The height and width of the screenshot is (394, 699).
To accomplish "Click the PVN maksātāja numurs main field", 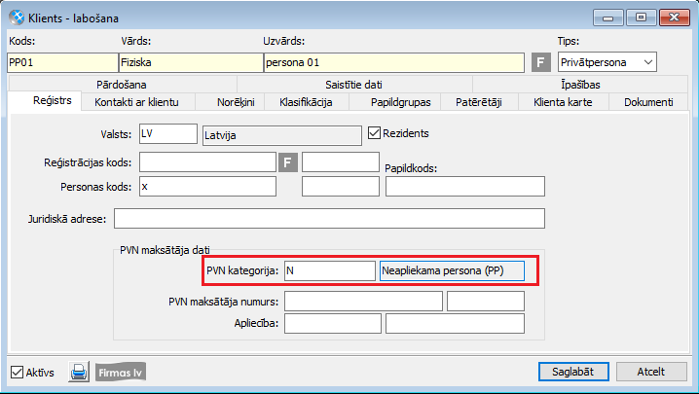I will pyautogui.click(x=363, y=302).
